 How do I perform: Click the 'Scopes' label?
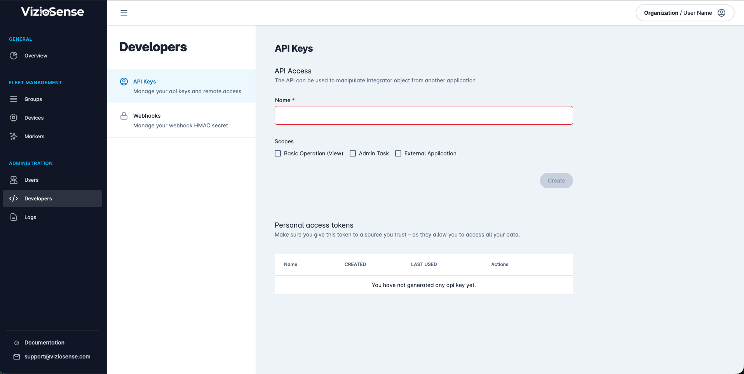pos(284,141)
